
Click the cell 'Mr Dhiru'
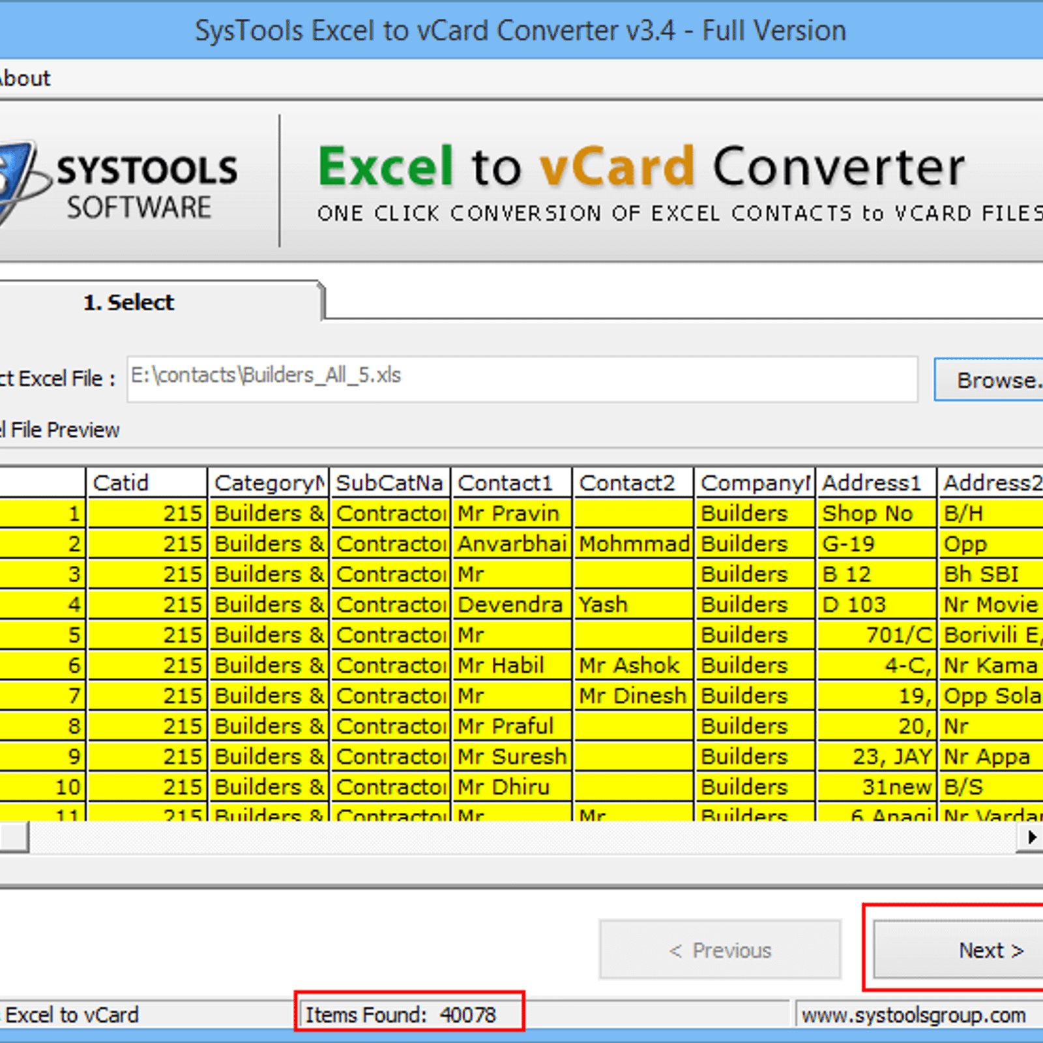pyautogui.click(x=512, y=787)
